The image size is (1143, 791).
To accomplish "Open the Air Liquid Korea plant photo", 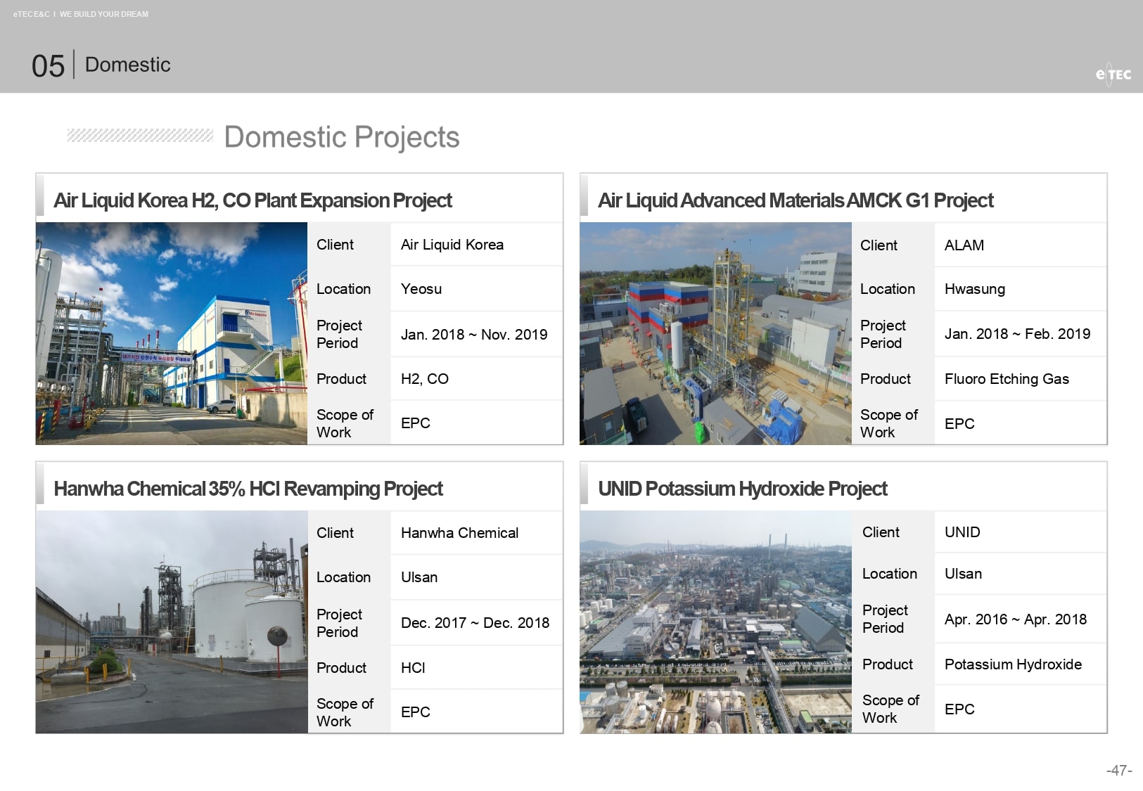I will [172, 333].
